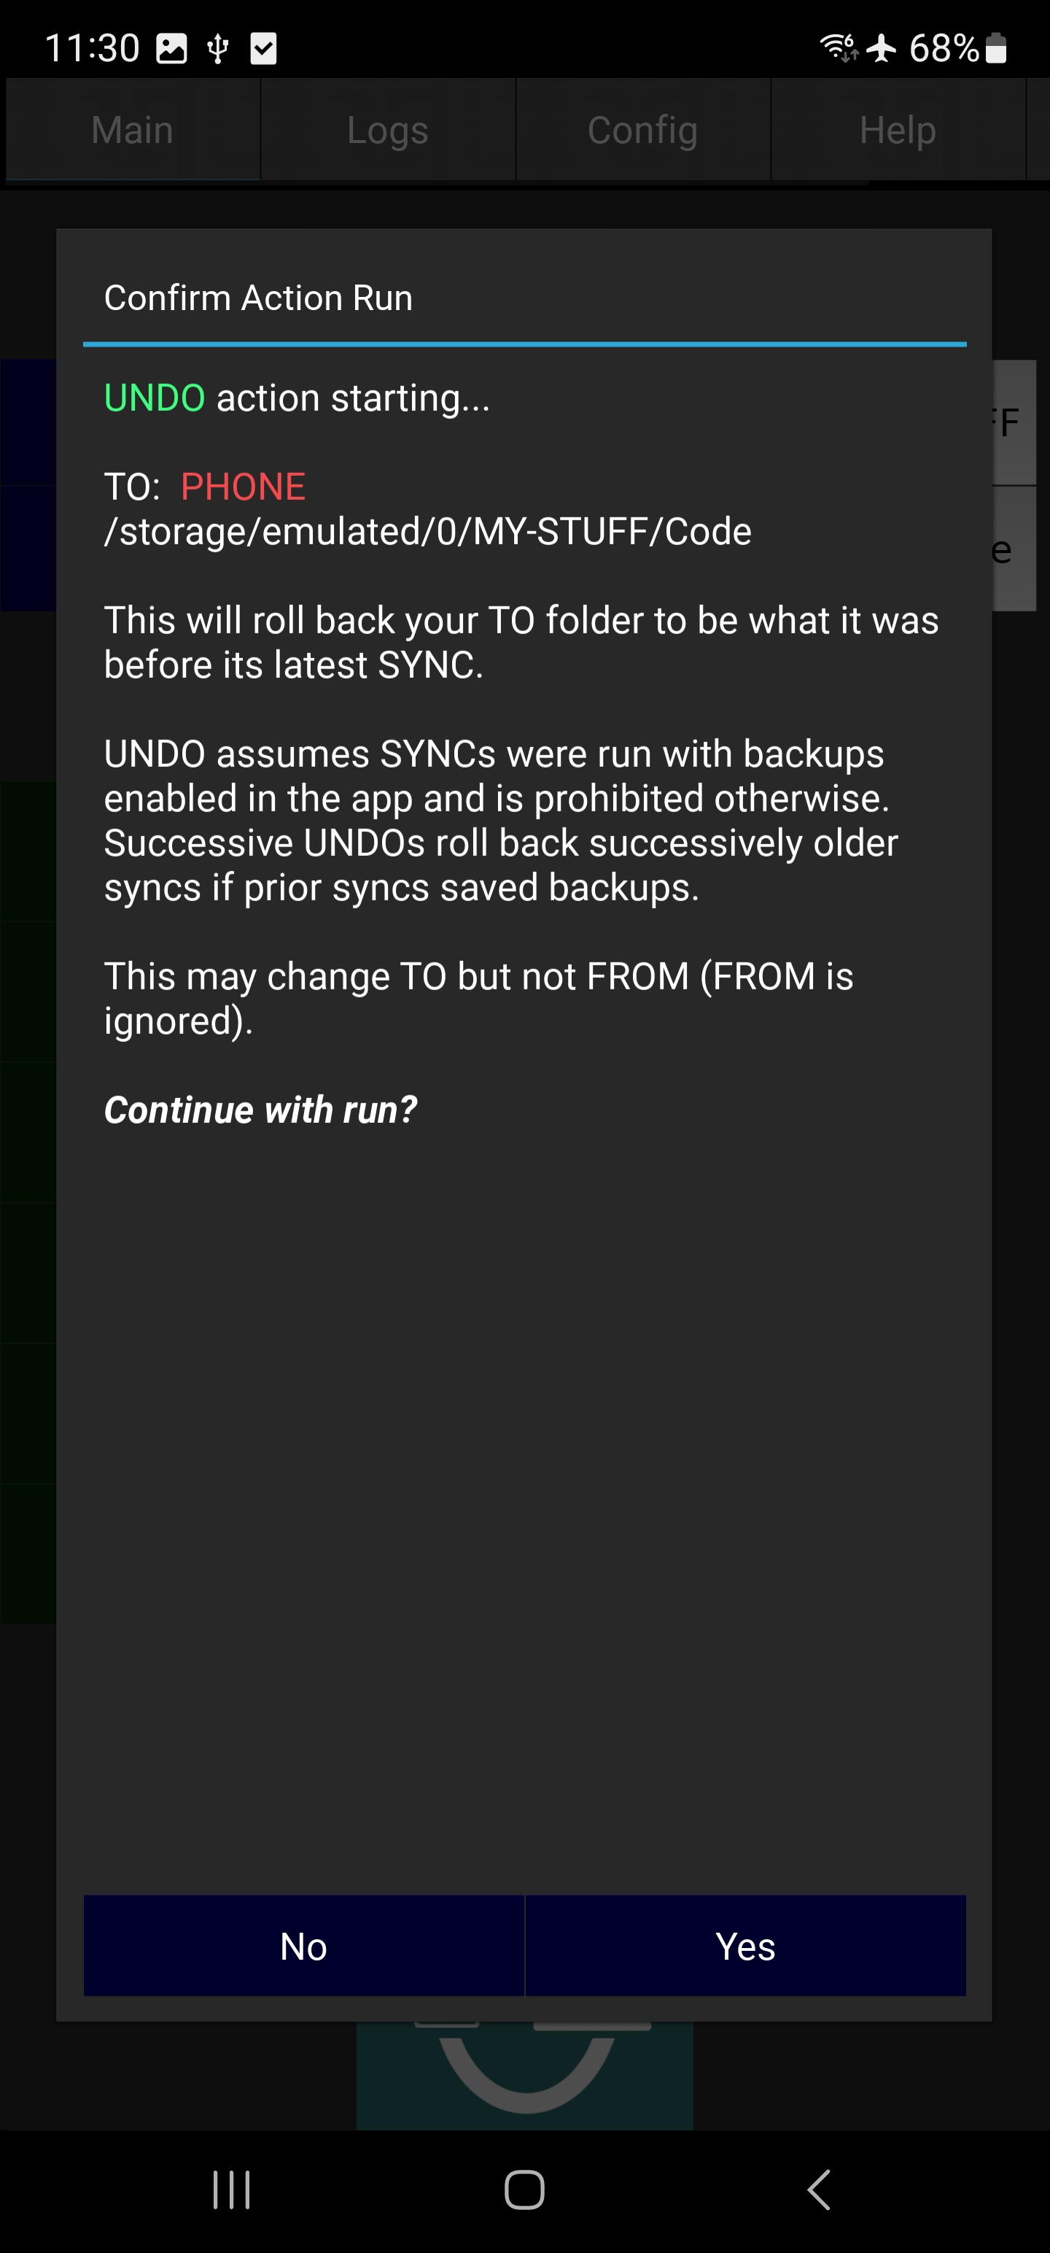
Task: Tap the checkmark task notification icon
Action: 263,48
